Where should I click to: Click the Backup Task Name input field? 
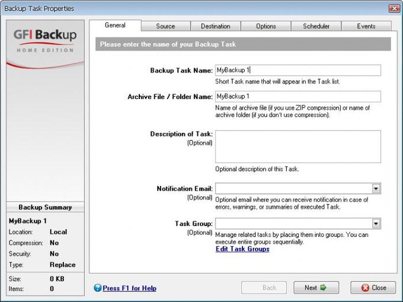point(298,70)
